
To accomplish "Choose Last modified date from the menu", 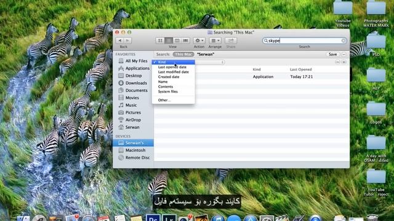I will click(174, 72).
